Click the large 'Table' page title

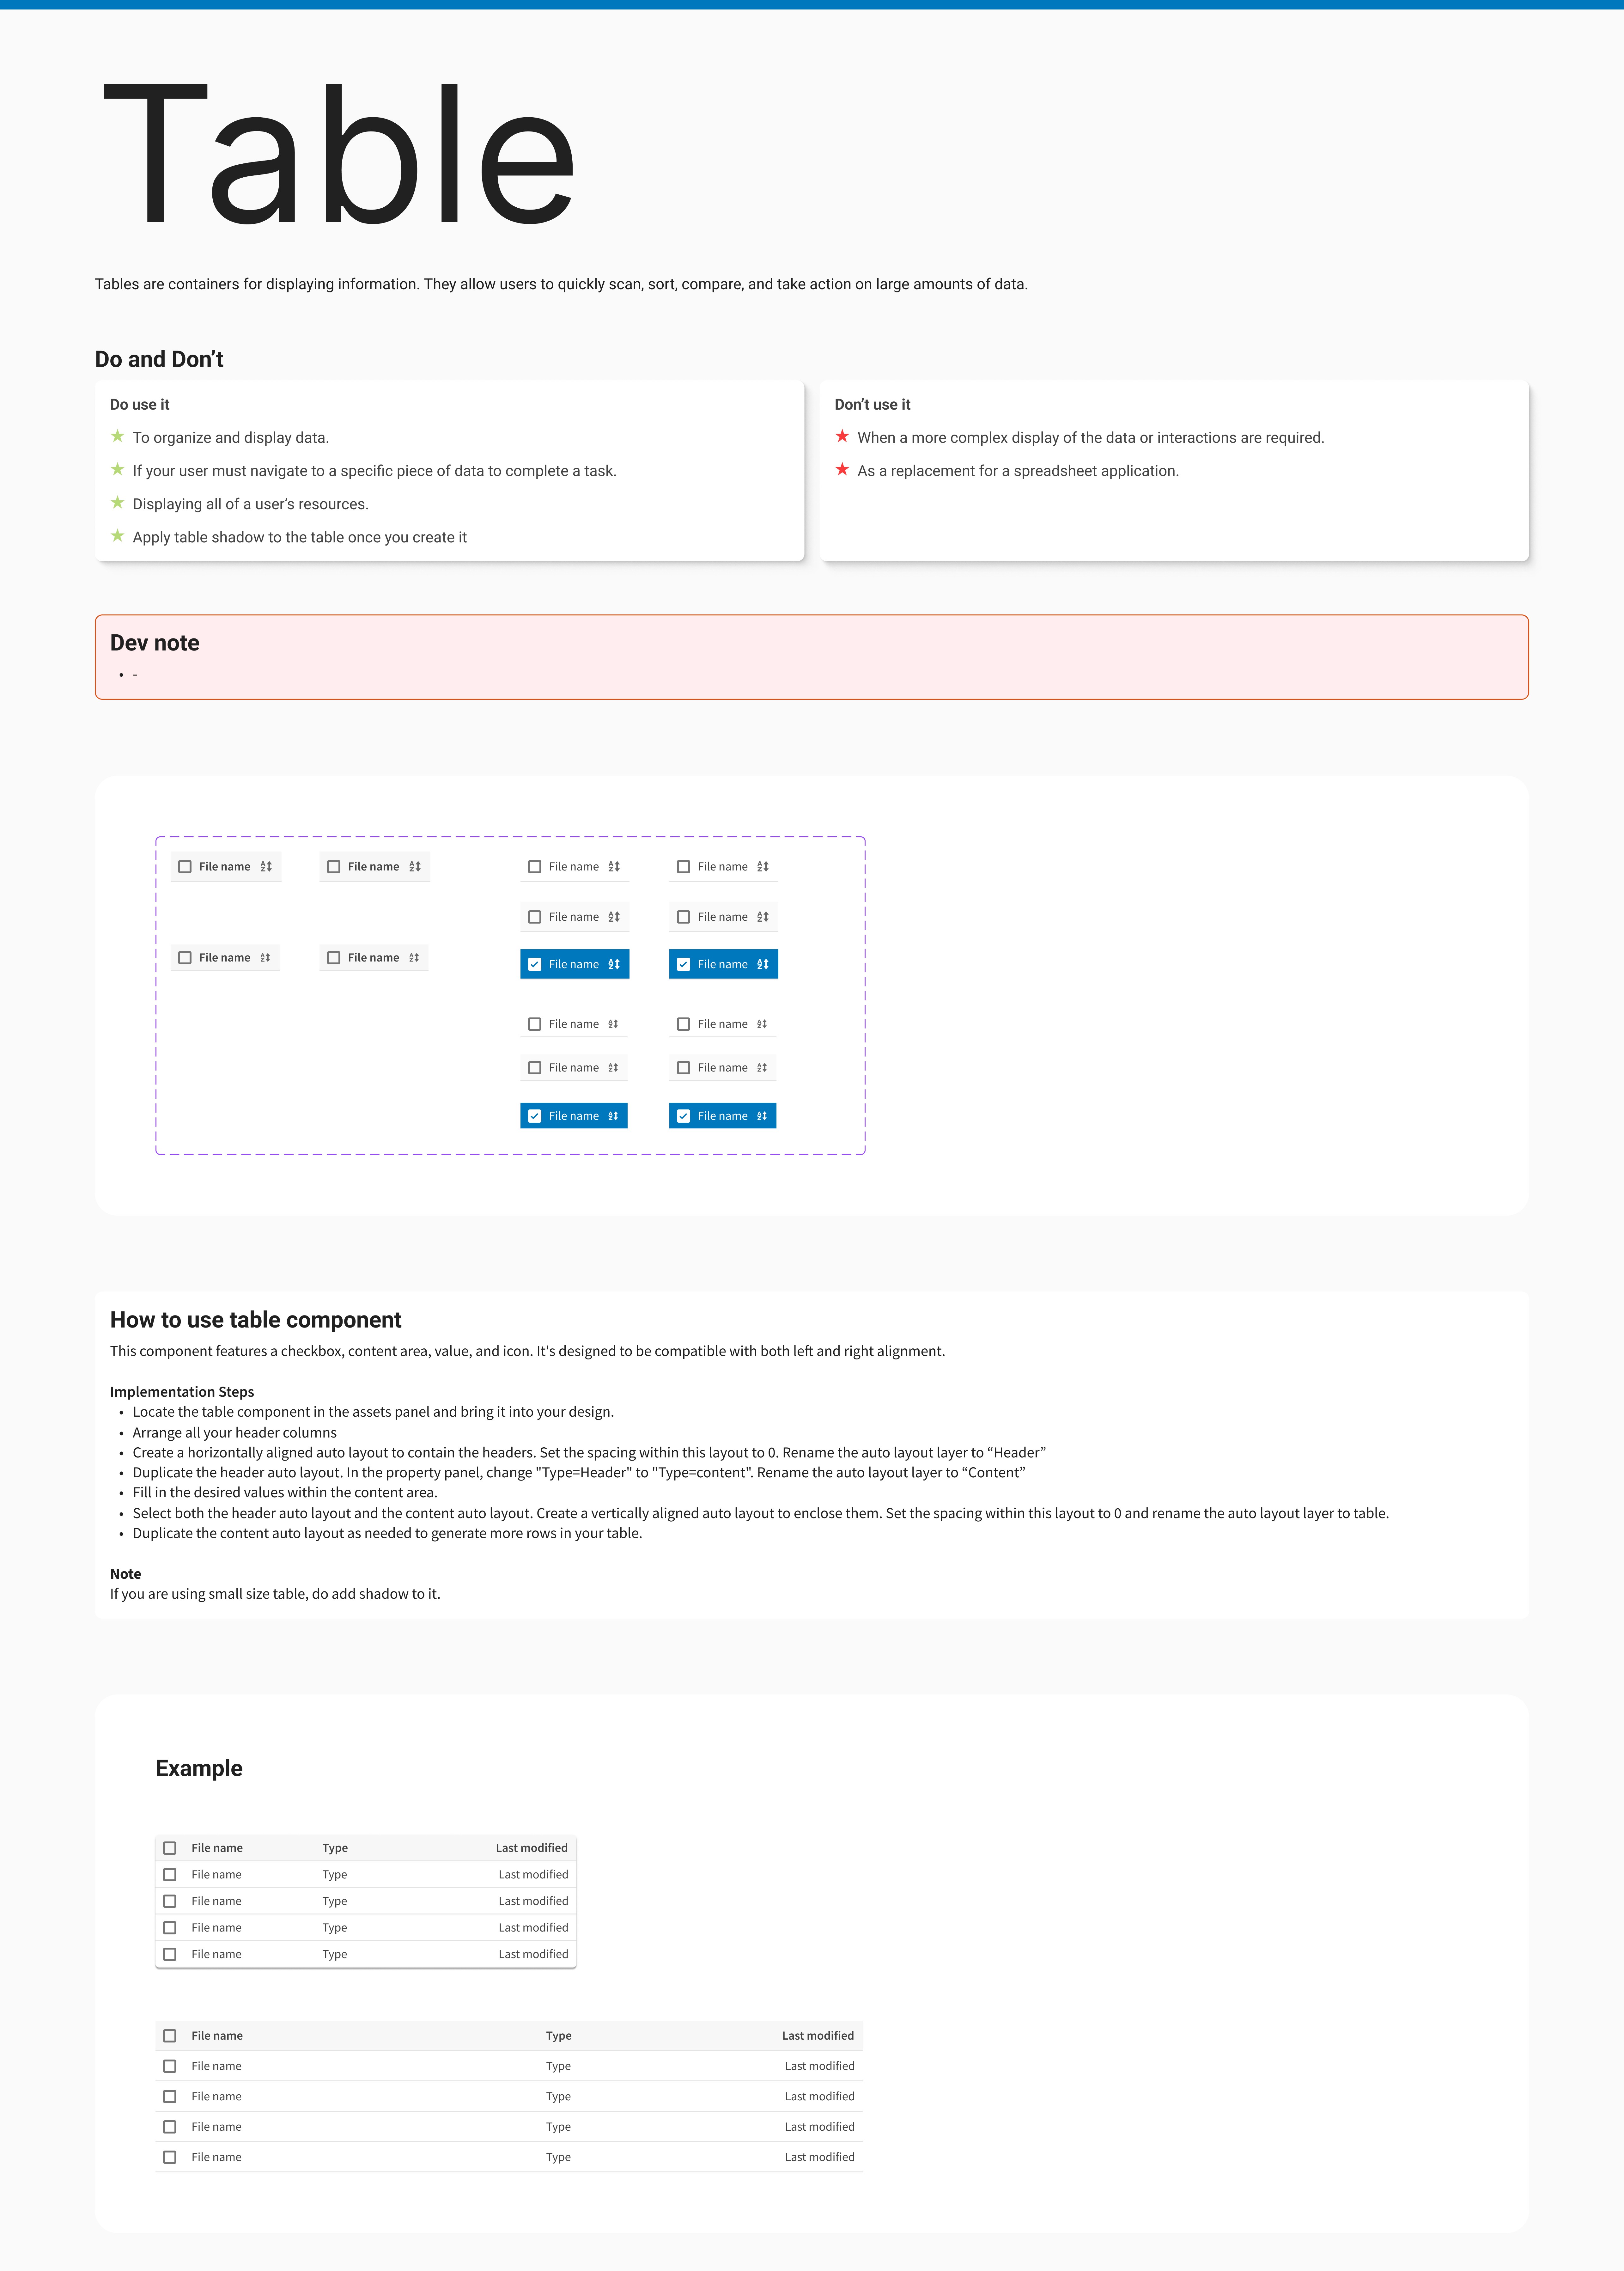click(x=340, y=155)
